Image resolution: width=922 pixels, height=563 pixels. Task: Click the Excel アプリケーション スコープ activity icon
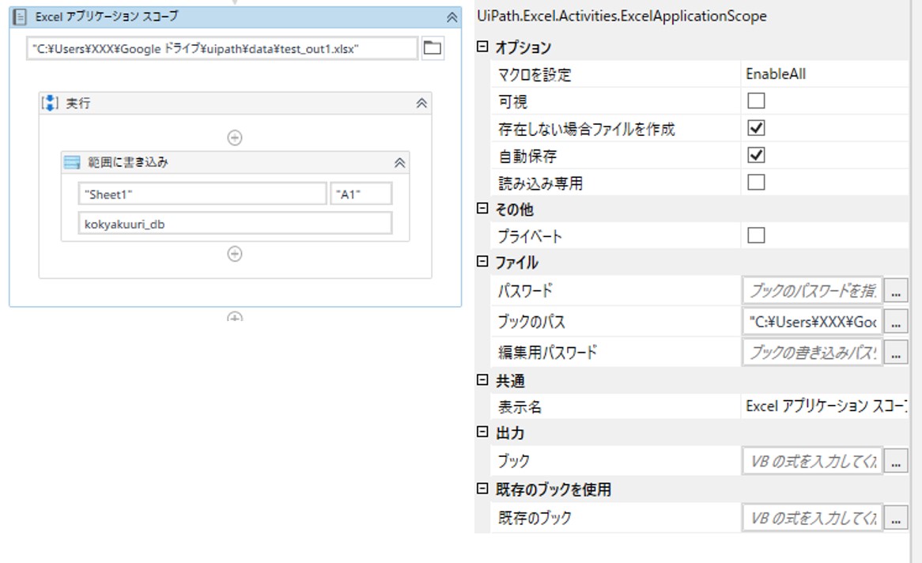click(x=22, y=17)
